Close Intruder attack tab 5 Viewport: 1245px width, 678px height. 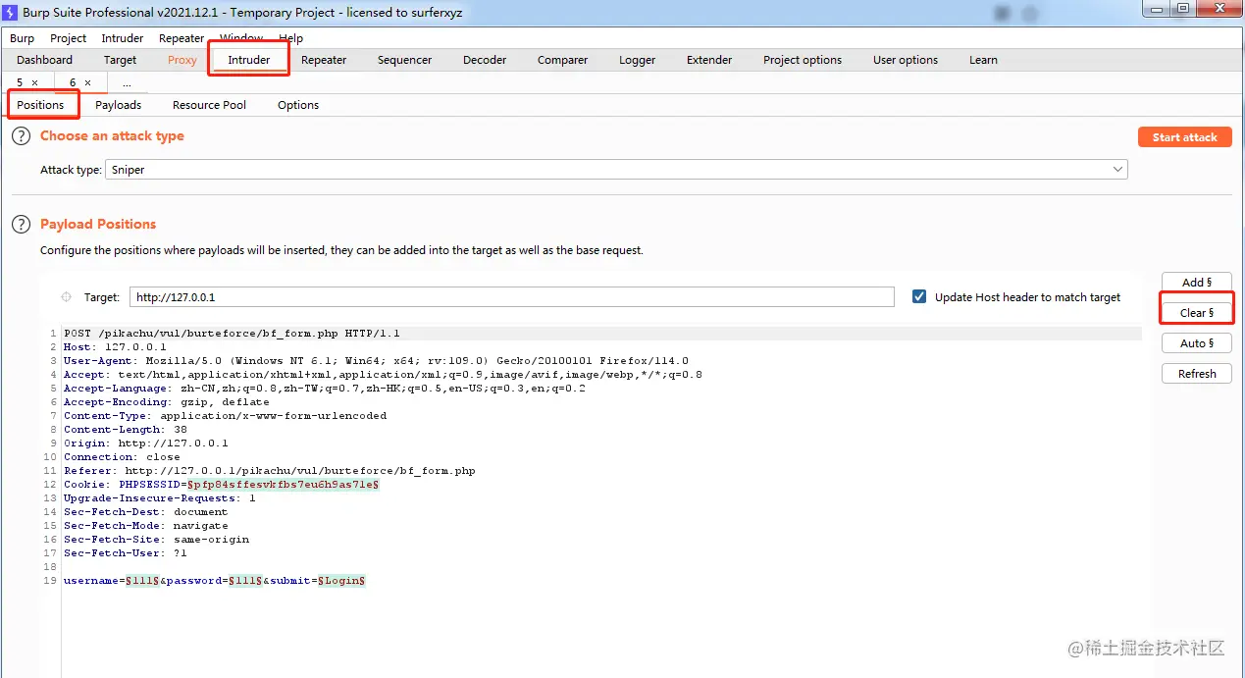coord(35,83)
